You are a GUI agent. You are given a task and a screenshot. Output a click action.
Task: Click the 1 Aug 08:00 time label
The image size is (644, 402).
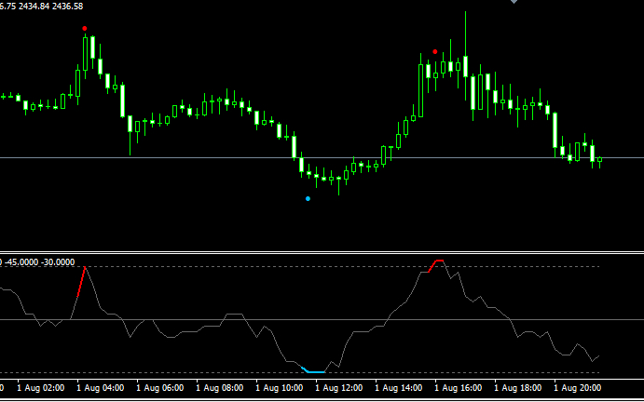219,386
